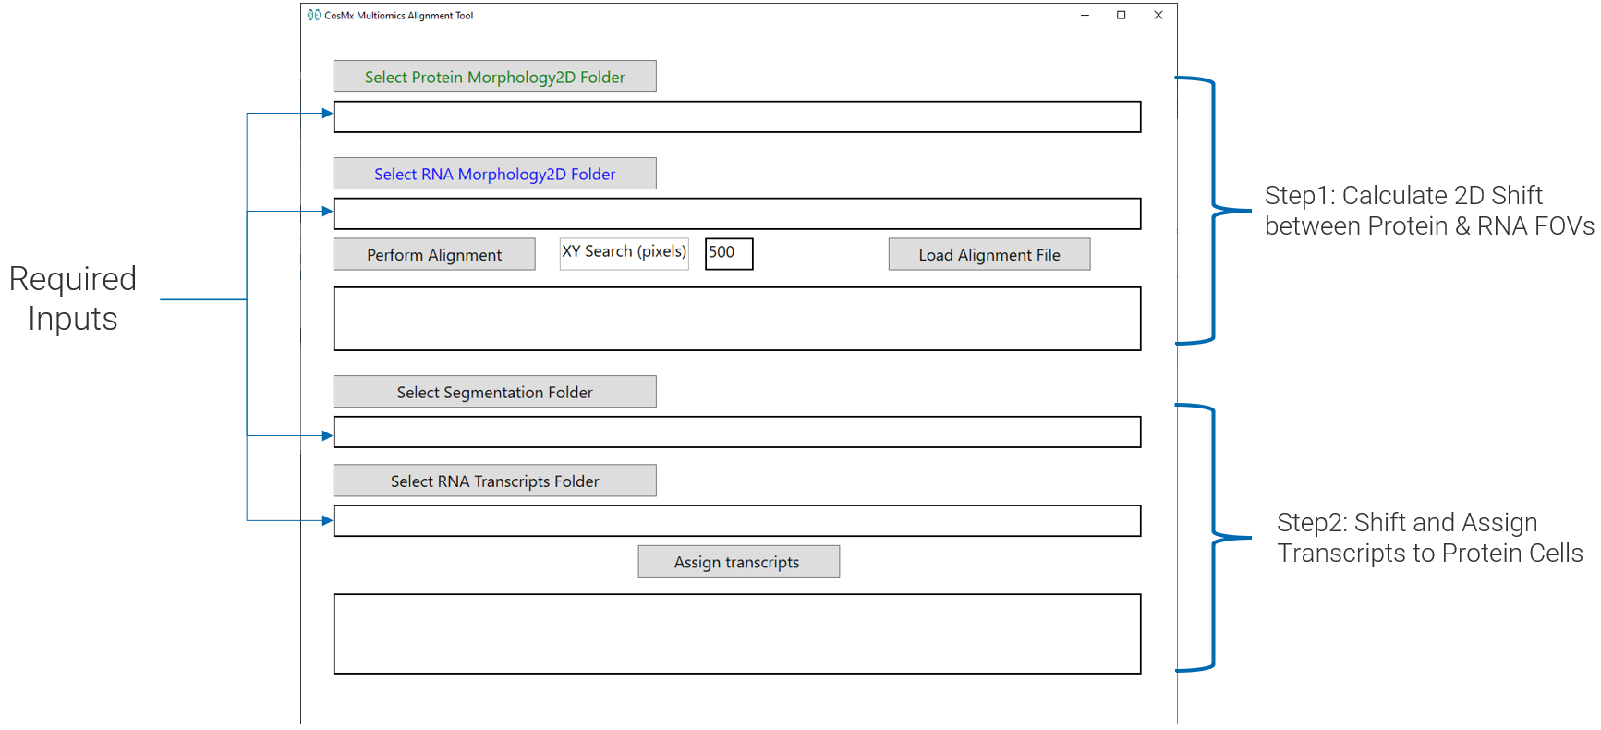The height and width of the screenshot is (730, 1601).
Task: Run the Perform Alignment button
Action: pos(434,255)
